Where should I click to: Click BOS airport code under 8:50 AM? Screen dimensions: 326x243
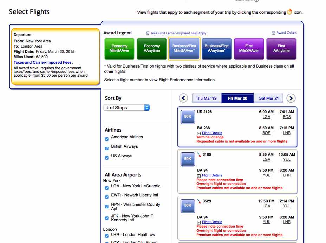(266, 133)
